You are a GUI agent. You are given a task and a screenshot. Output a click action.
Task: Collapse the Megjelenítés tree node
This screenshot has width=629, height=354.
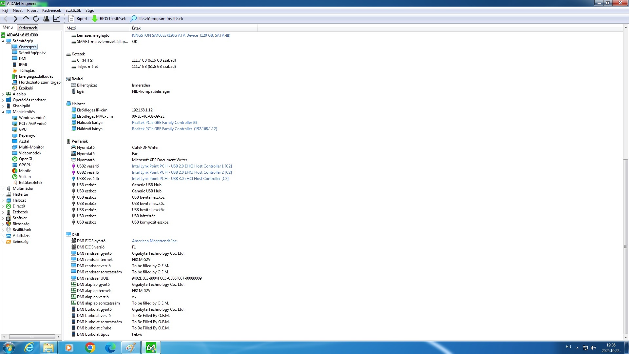pyautogui.click(x=3, y=112)
